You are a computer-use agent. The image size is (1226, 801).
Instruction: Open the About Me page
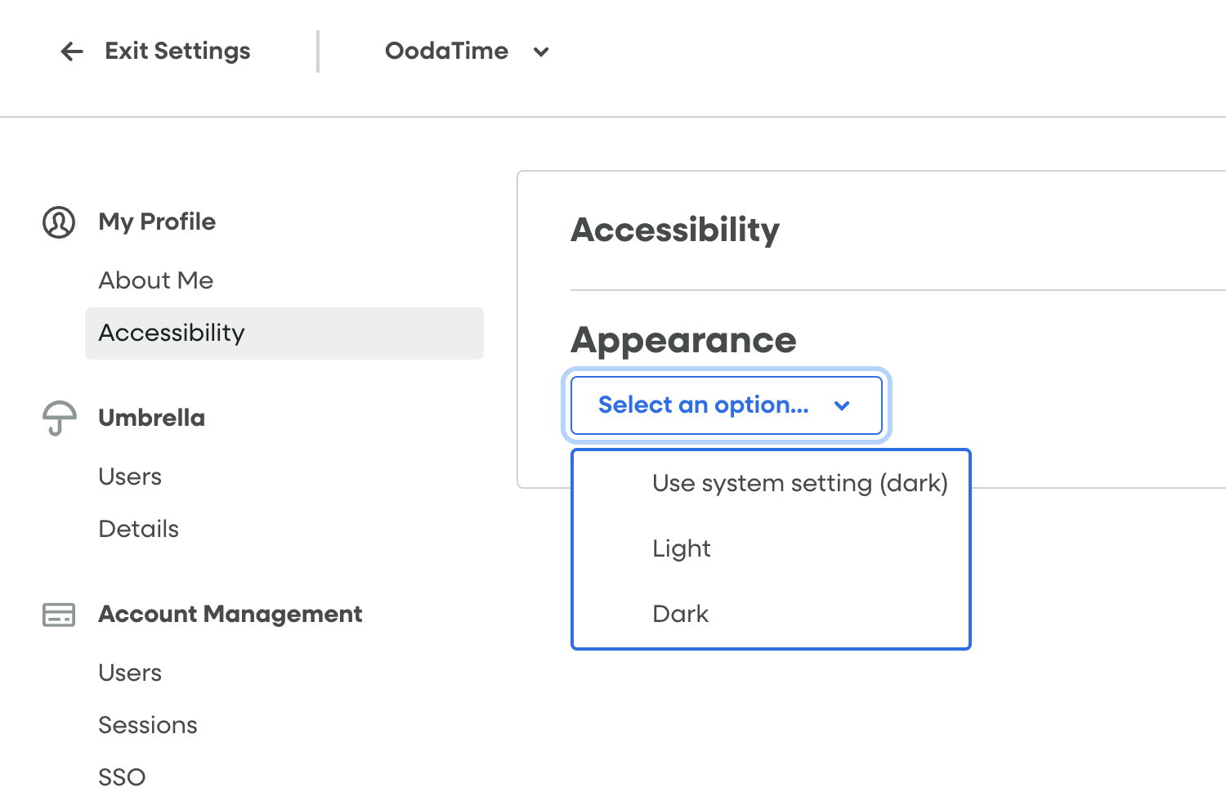[x=156, y=280]
